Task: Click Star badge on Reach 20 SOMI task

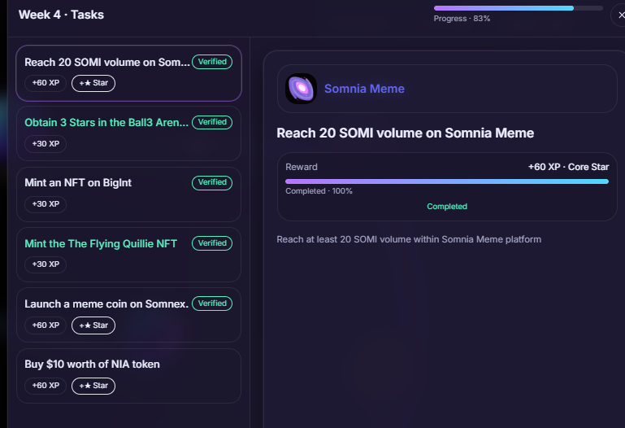Action: (93, 83)
